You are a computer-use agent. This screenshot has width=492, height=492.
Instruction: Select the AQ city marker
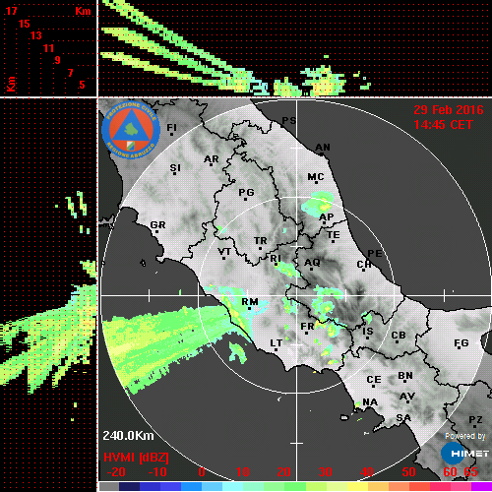pos(311,269)
